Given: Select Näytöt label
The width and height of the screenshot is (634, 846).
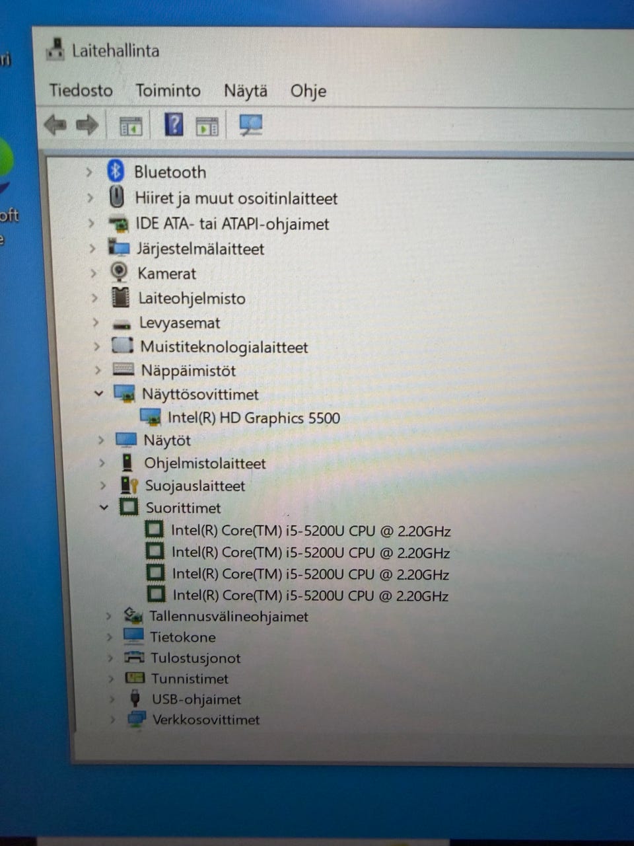Looking at the screenshot, I should pos(167,440).
